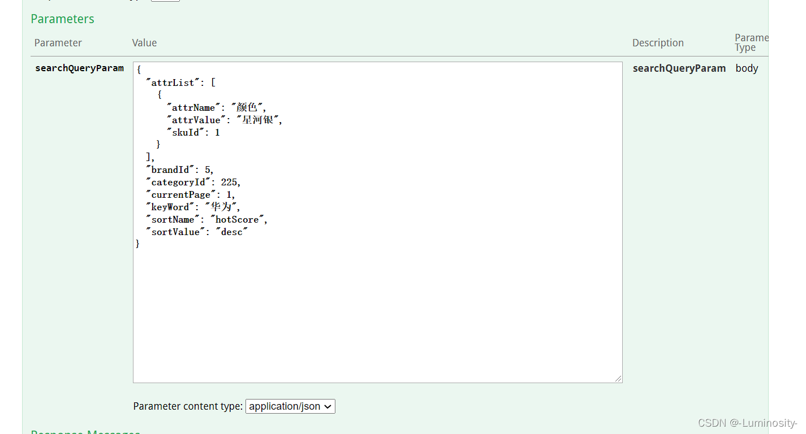Click inside the searchQueryParam JSON textarea
806x434 pixels.
coord(377,222)
